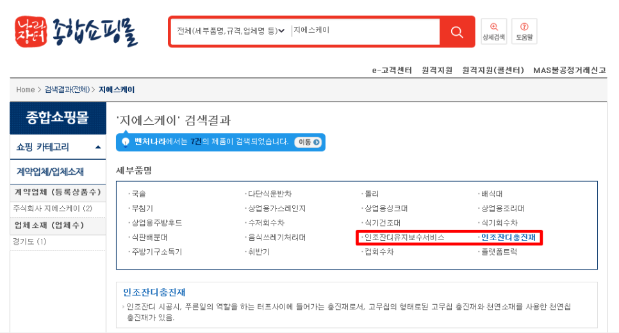Screen dimensions: 619x333
Task: Select 계약업체/업체소재 tab in sidebar
Action: tap(50, 172)
